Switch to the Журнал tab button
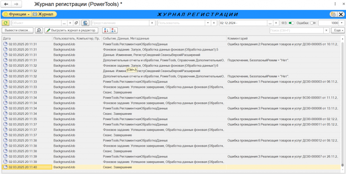 (44, 14)
